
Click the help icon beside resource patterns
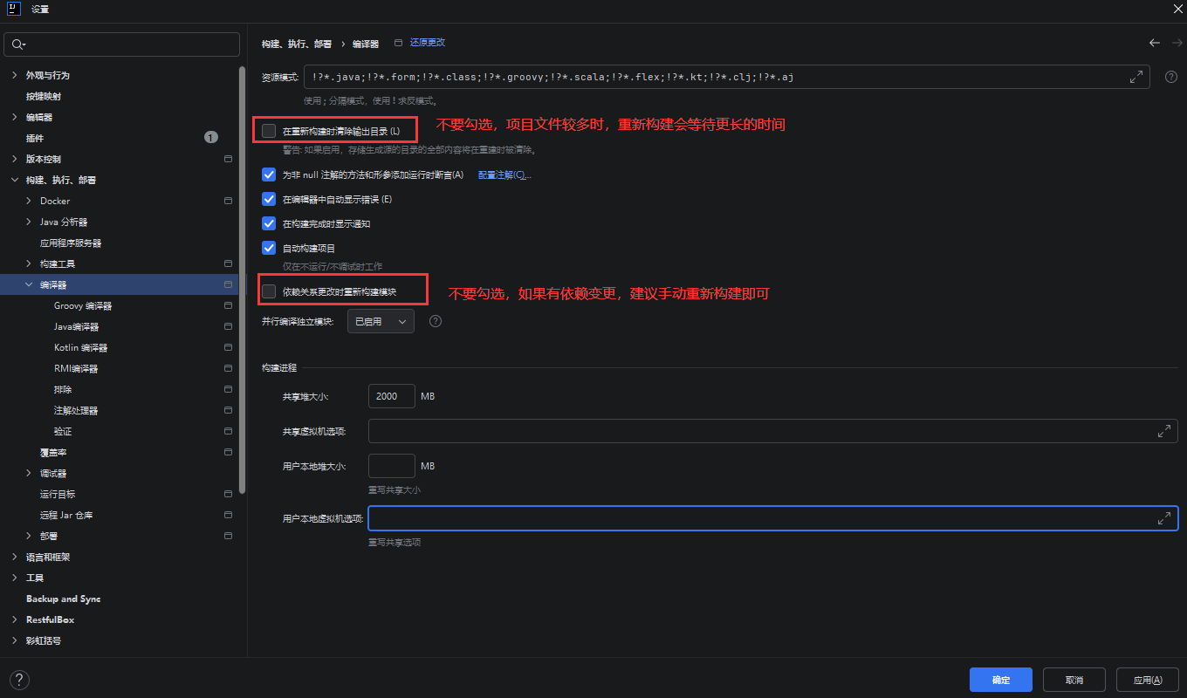pos(1171,77)
